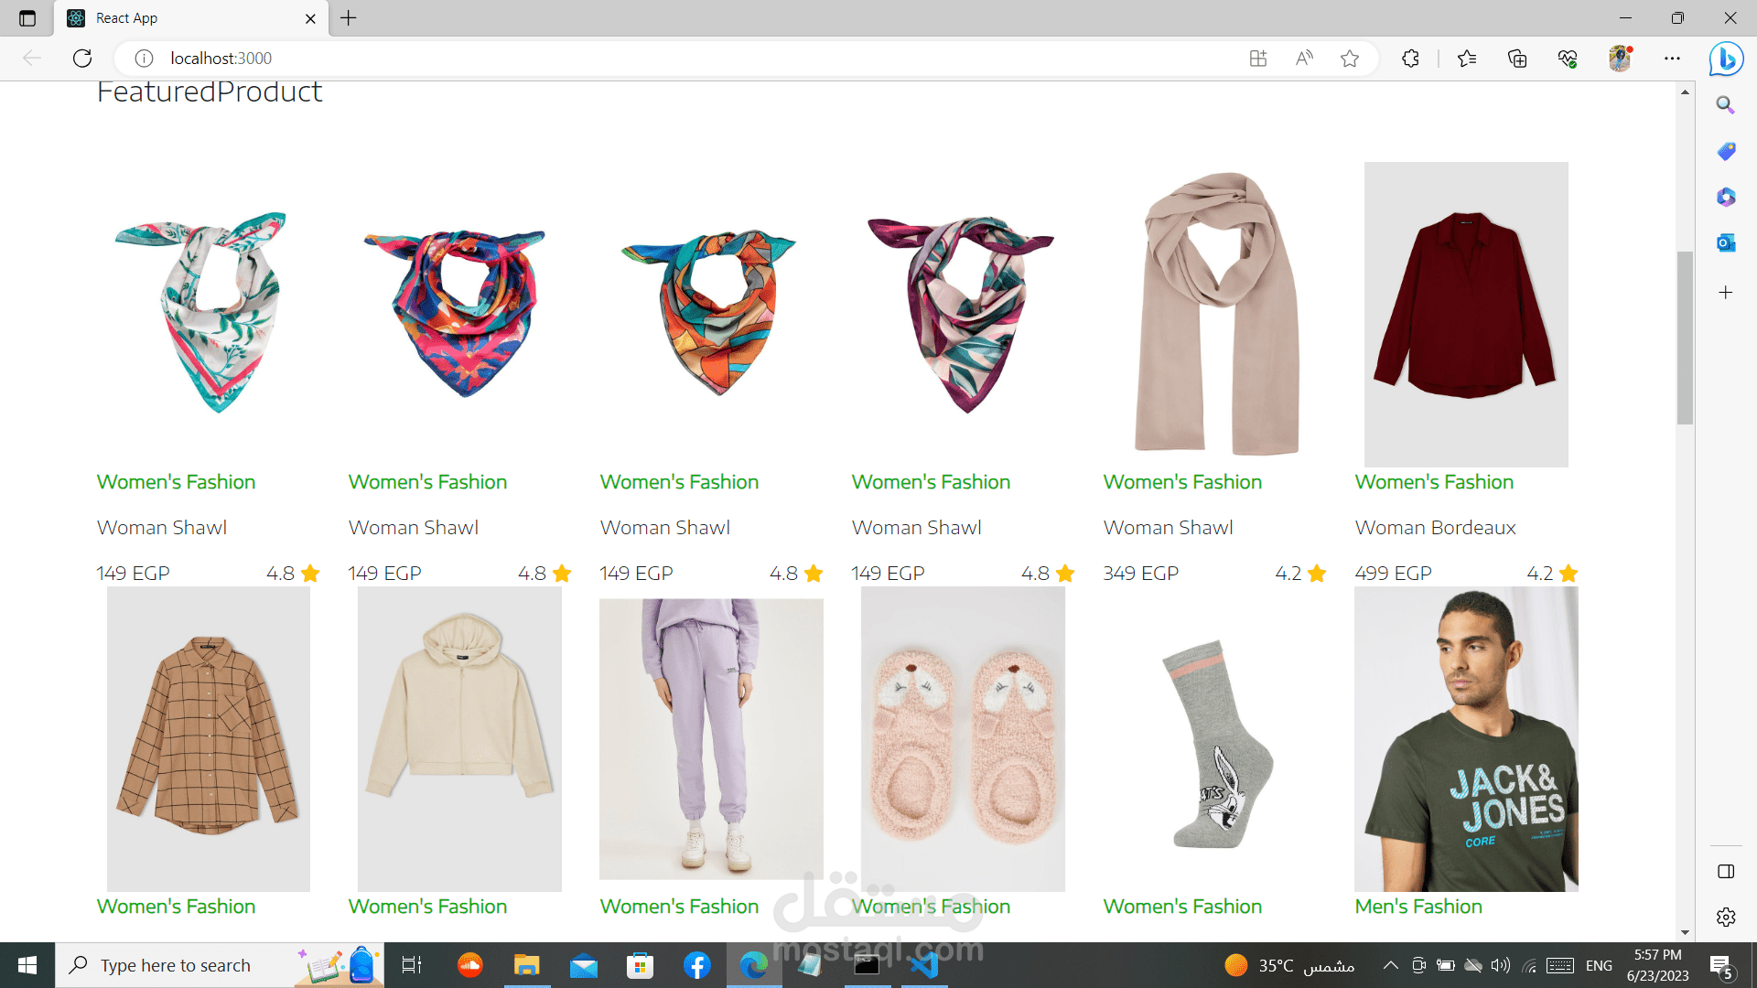Image resolution: width=1757 pixels, height=988 pixels.
Task: Click plus to customize sidebar
Action: [1726, 293]
